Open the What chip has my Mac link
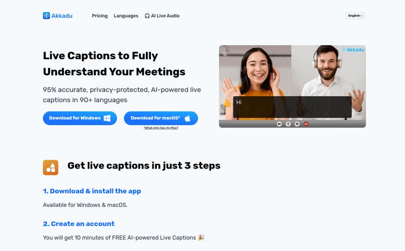The height and width of the screenshot is (251, 405). pyautogui.click(x=161, y=128)
